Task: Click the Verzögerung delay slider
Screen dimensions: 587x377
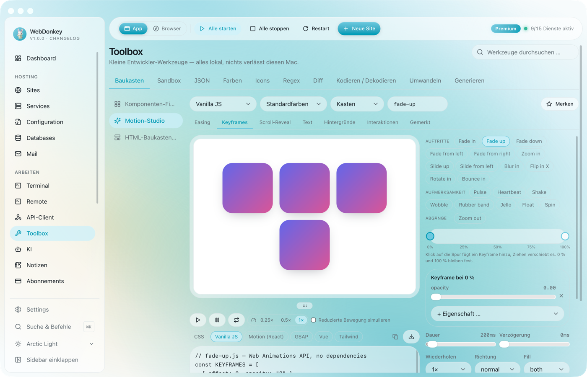Action: (534, 344)
